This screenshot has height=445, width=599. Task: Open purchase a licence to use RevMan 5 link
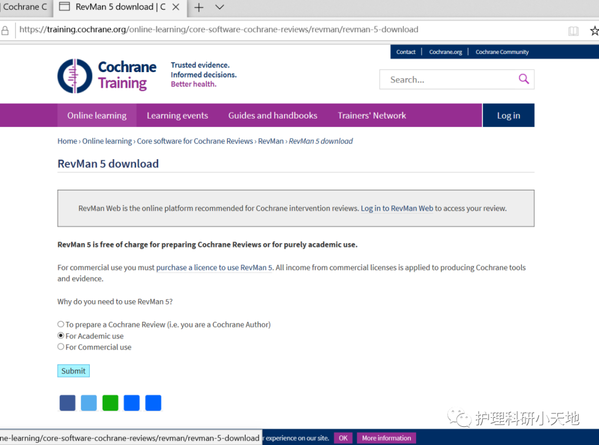coord(214,267)
